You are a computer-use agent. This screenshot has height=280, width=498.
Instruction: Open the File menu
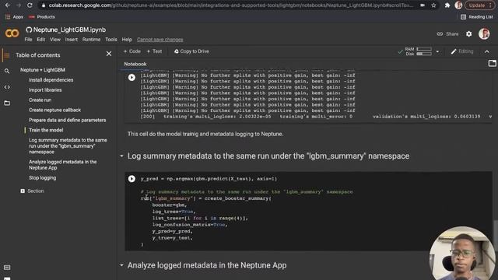point(28,40)
